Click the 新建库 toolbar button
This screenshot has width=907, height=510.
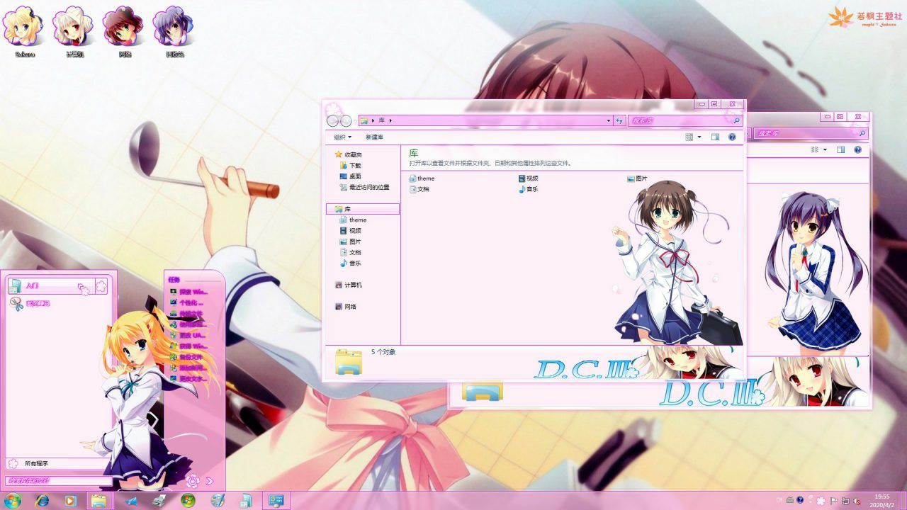click(x=374, y=137)
